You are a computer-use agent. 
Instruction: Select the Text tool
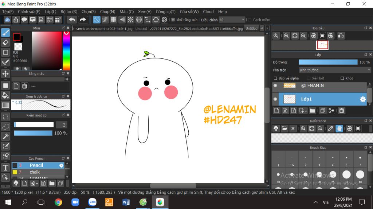click(x=5, y=168)
